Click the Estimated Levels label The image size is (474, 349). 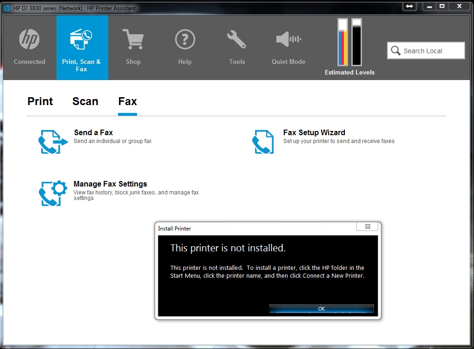coord(350,73)
